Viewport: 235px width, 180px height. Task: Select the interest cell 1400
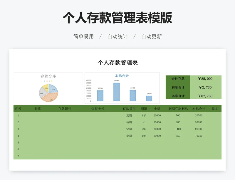coord(178,129)
